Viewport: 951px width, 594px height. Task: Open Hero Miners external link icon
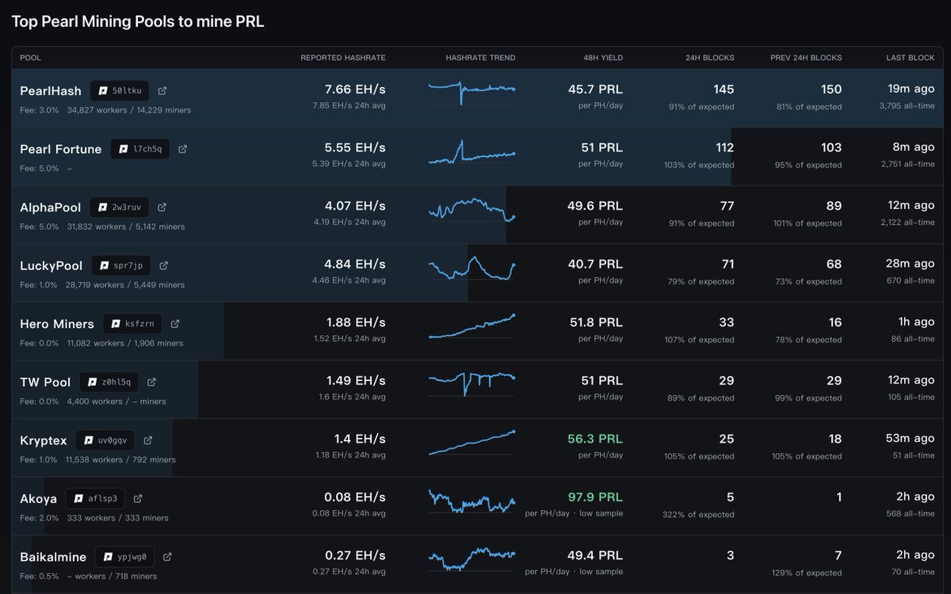[175, 323]
